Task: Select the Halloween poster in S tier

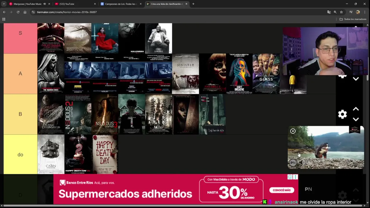Action: click(132, 38)
